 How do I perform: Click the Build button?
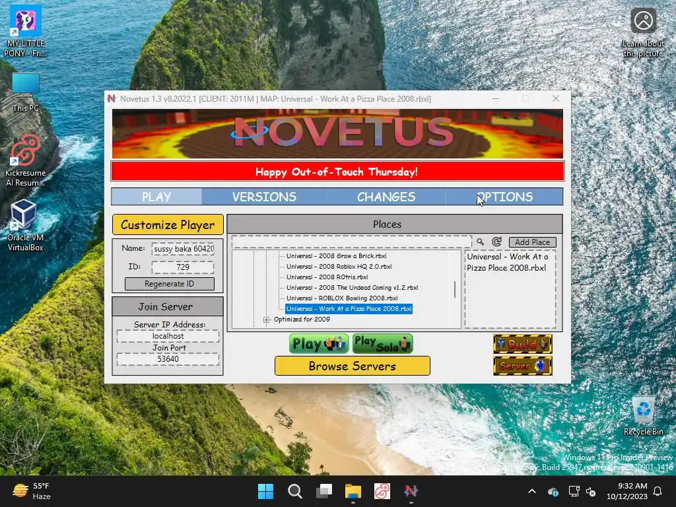[x=523, y=344]
